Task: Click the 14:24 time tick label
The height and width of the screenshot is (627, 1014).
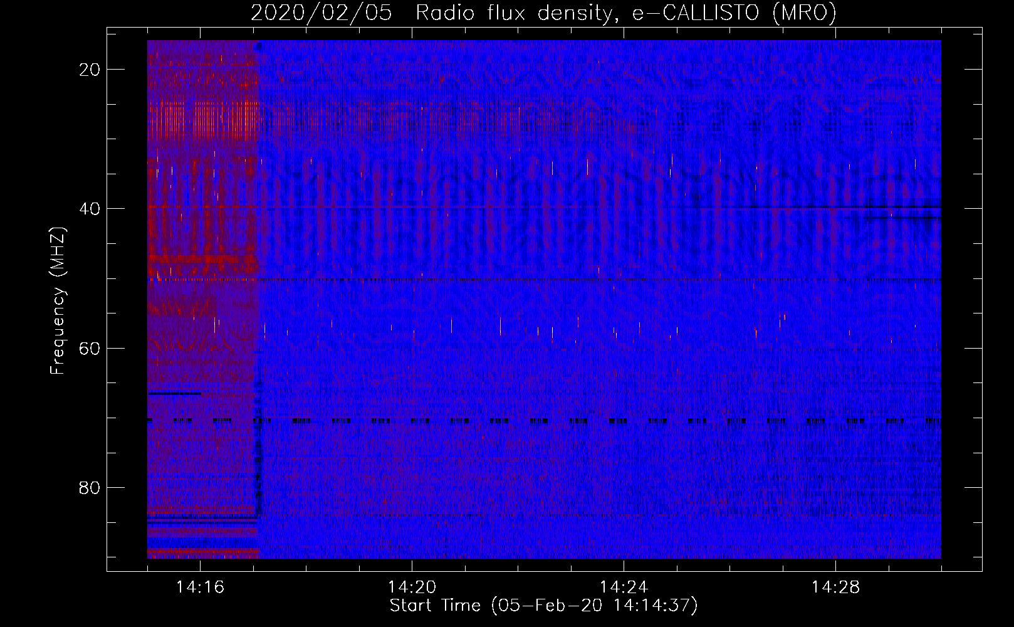Action: [624, 587]
